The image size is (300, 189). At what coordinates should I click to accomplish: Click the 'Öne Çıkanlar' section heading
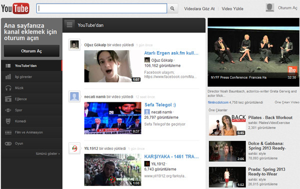coord(218,110)
